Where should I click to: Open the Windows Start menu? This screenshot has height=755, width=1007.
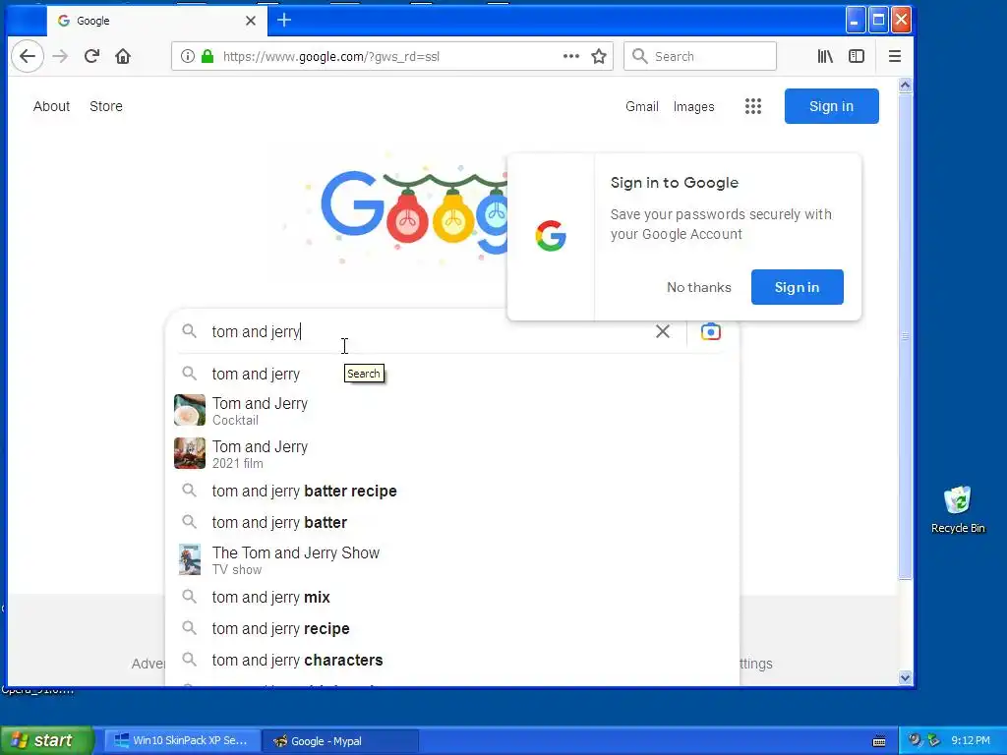pyautogui.click(x=46, y=740)
